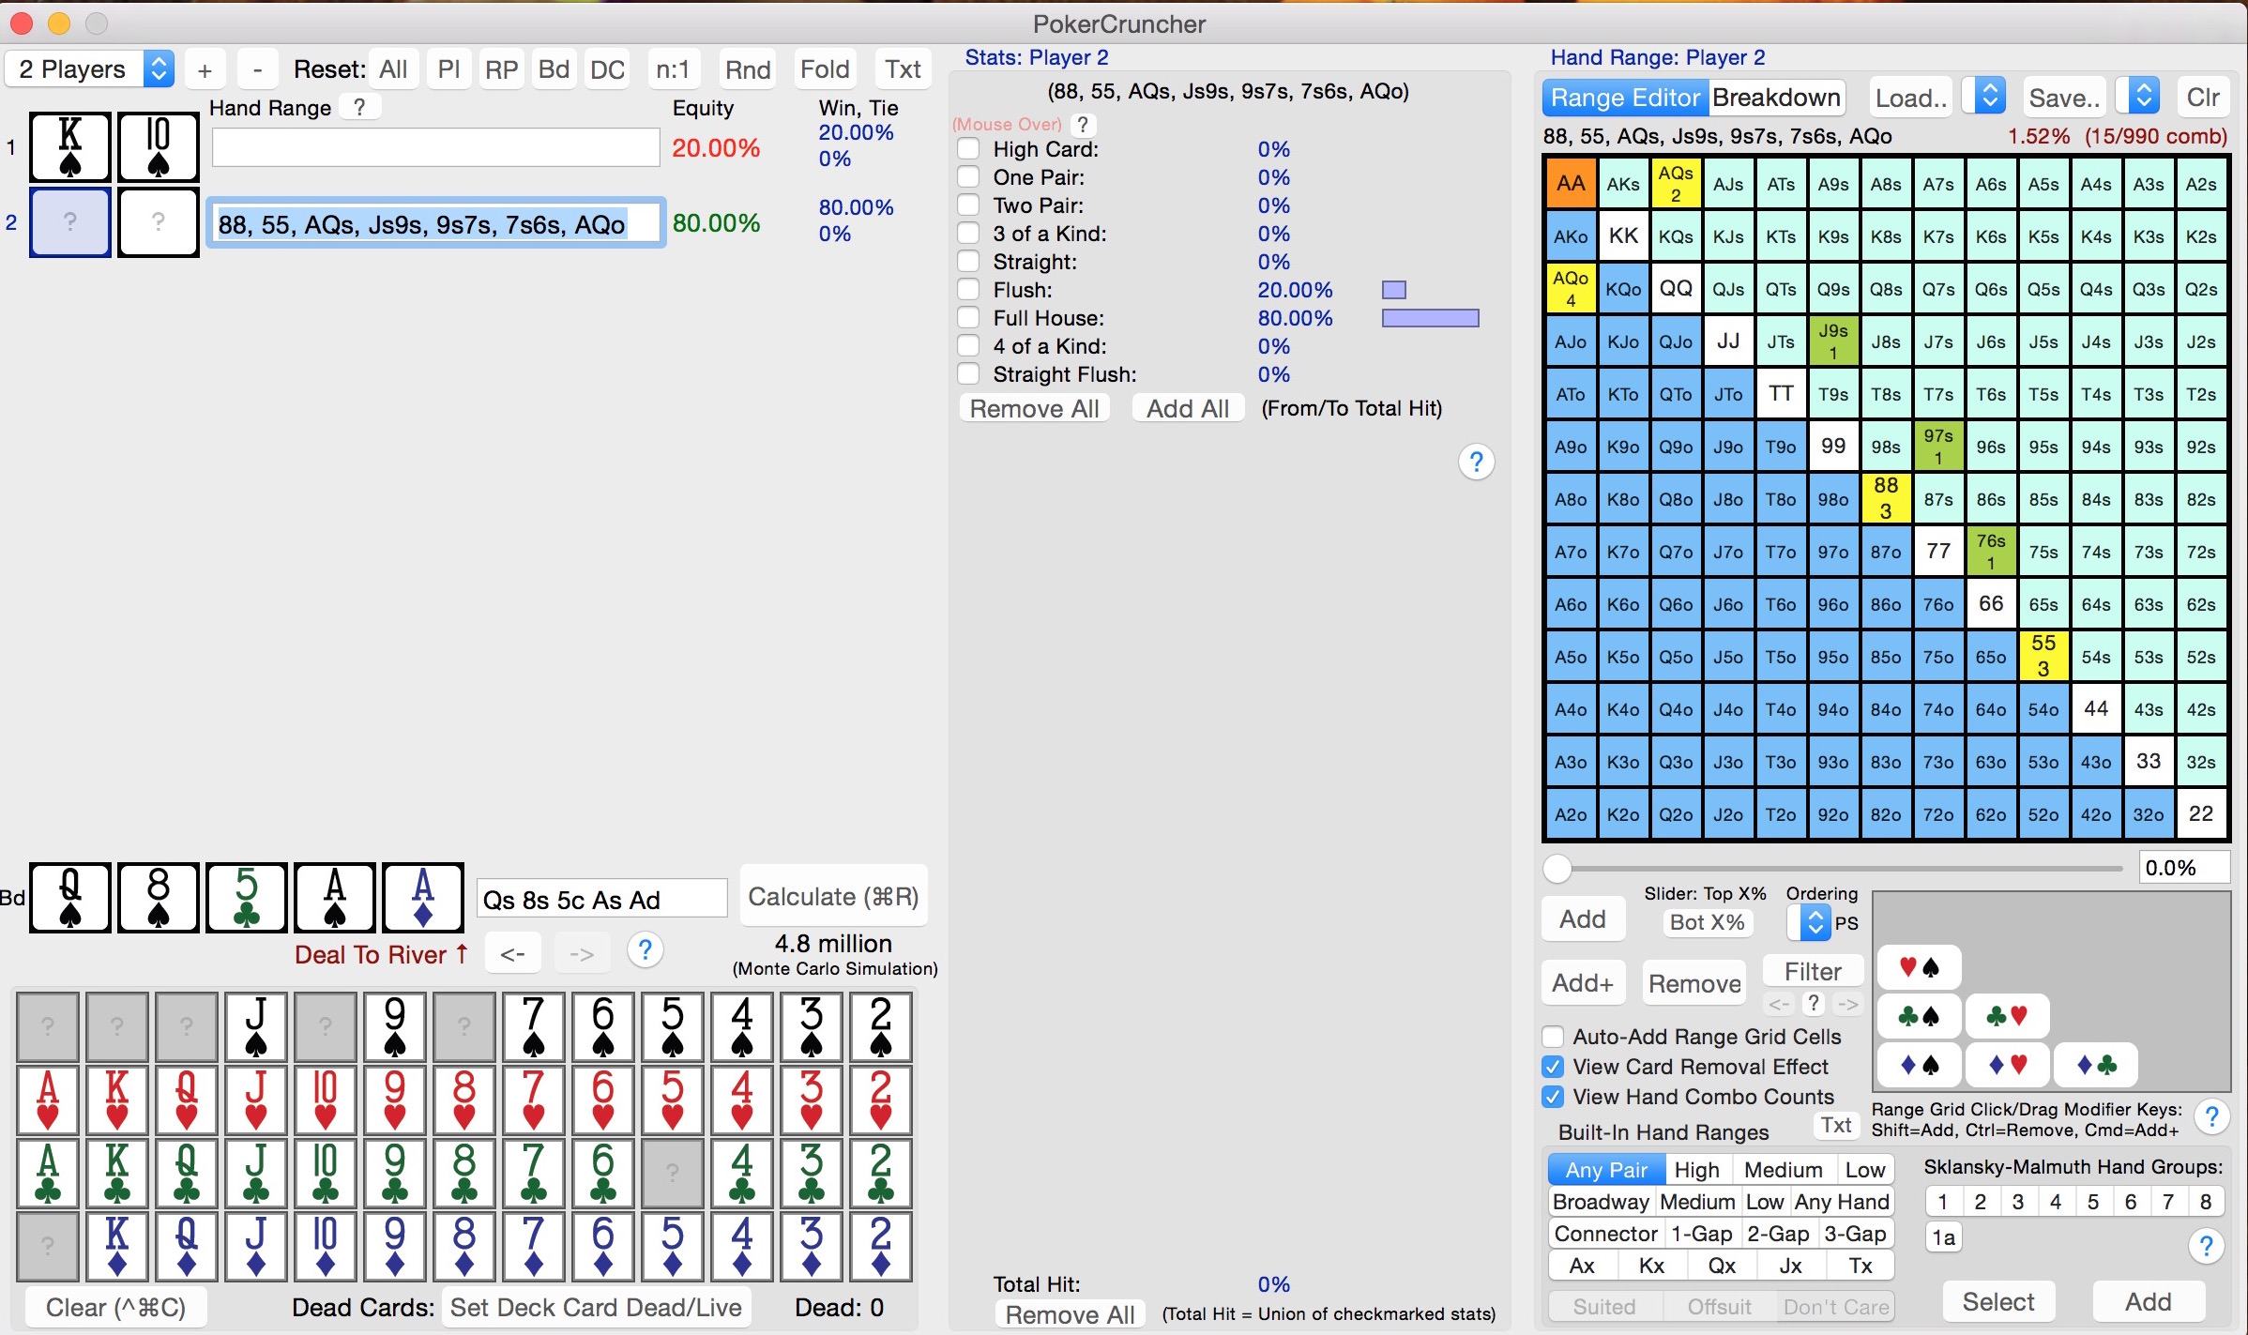Select club-spade suit combo filter
This screenshot has height=1335, width=2248.
pyautogui.click(x=1919, y=1015)
